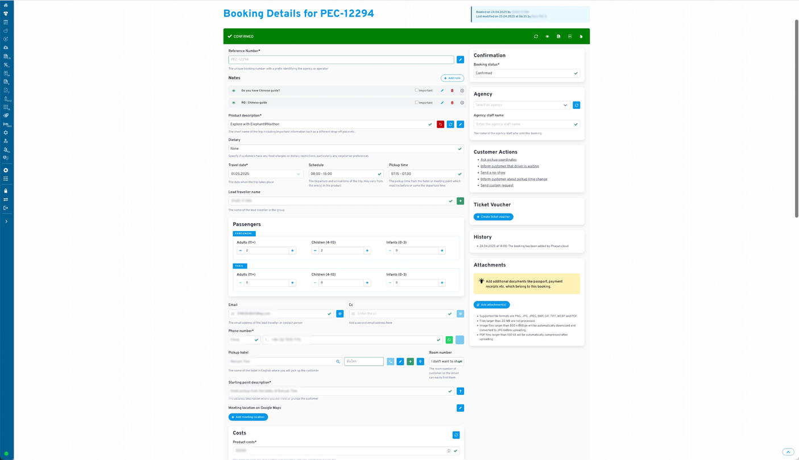Open the Travel date dropdown showing 01.05.2025
Image resolution: width=799 pixels, height=460 pixels.
266,174
